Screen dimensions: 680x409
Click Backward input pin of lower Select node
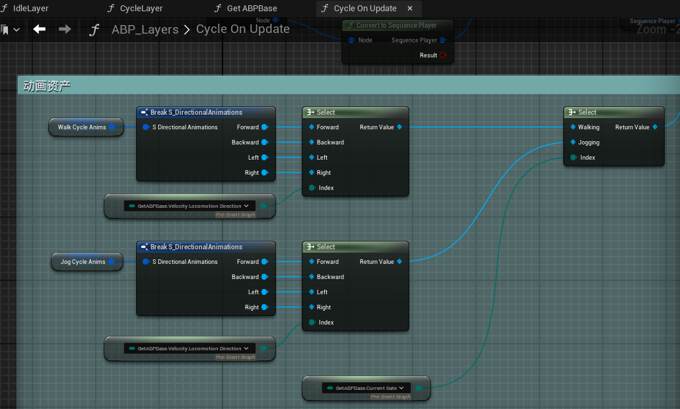(x=312, y=277)
